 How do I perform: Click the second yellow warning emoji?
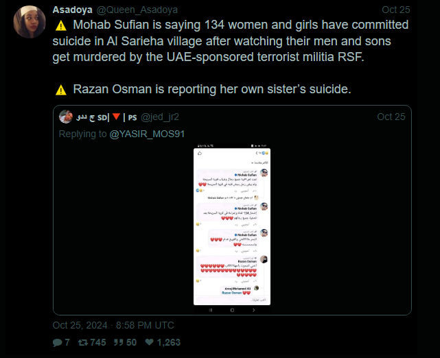pyautogui.click(x=61, y=91)
